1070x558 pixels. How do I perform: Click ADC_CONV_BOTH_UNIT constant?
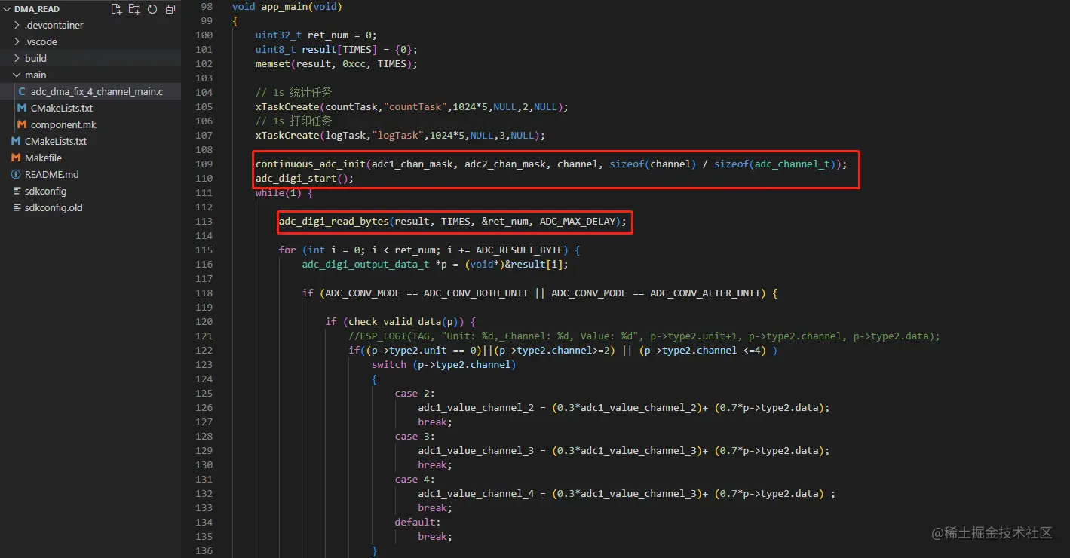(x=476, y=293)
